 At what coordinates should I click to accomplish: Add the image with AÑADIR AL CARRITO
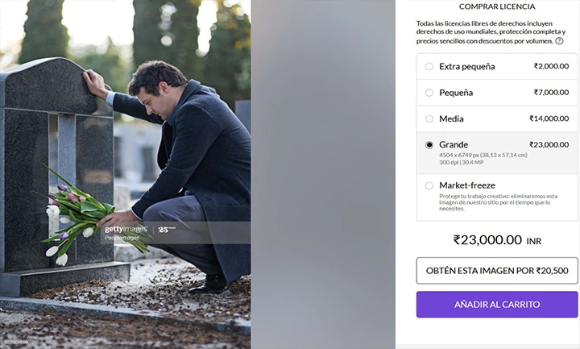pos(497,304)
